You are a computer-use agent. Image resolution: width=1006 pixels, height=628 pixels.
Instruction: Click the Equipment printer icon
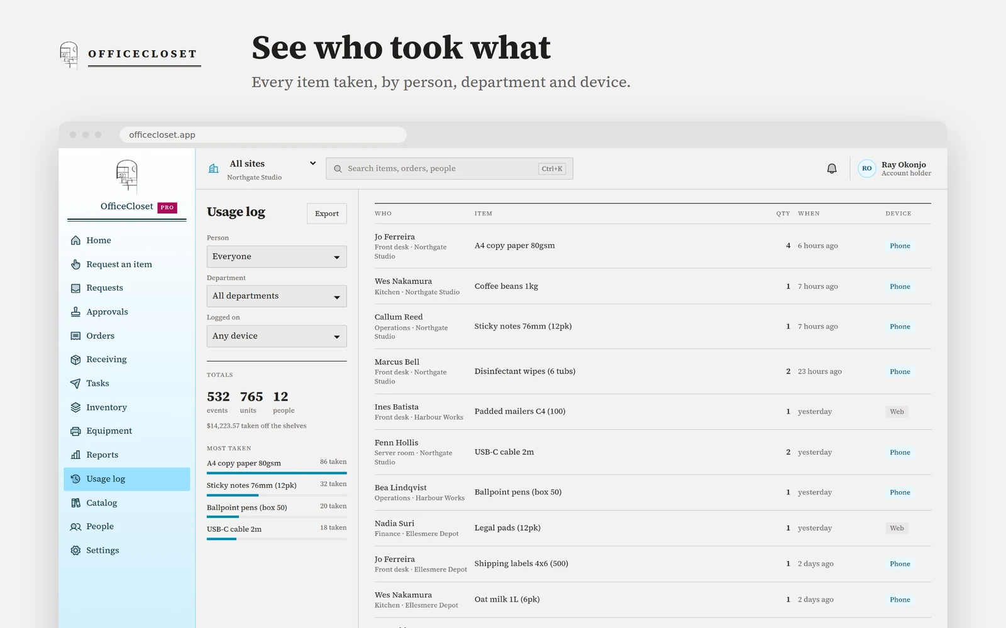75,431
